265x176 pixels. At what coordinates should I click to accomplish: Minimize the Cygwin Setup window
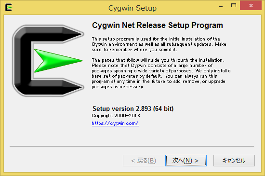coord(221,6)
